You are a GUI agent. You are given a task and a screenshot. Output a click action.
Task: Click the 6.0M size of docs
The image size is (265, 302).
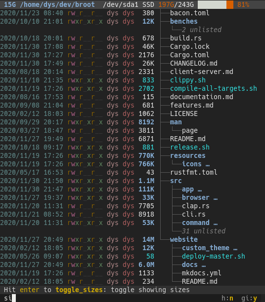click(x=146, y=264)
